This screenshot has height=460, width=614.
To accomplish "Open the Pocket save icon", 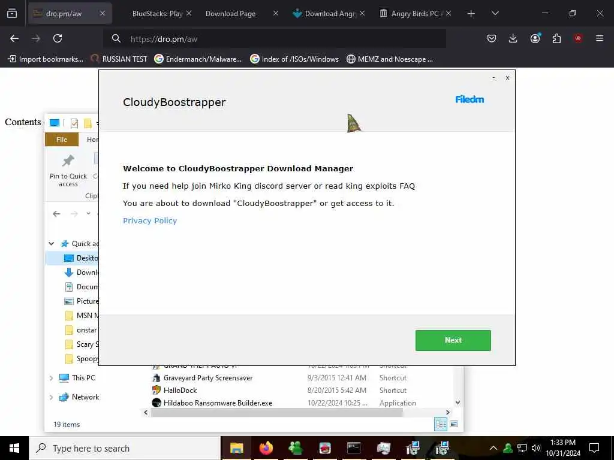I will pyautogui.click(x=492, y=38).
